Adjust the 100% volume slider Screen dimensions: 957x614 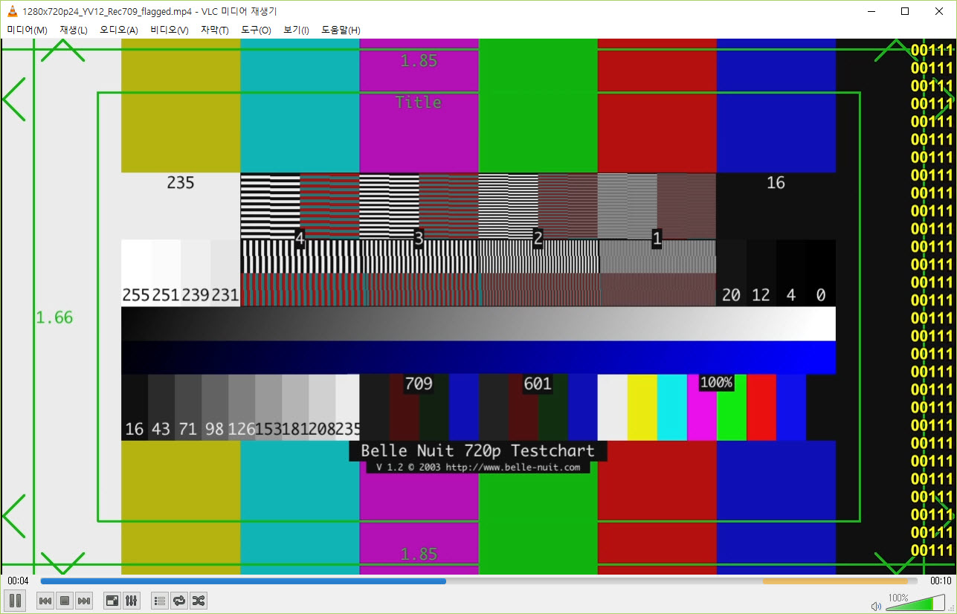917,603
